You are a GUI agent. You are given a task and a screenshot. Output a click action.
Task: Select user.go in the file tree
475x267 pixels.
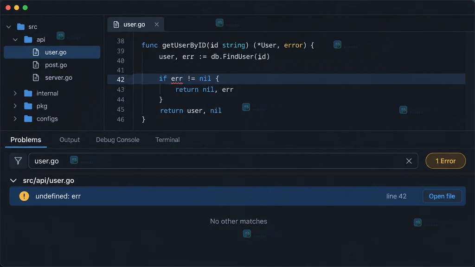point(52,52)
